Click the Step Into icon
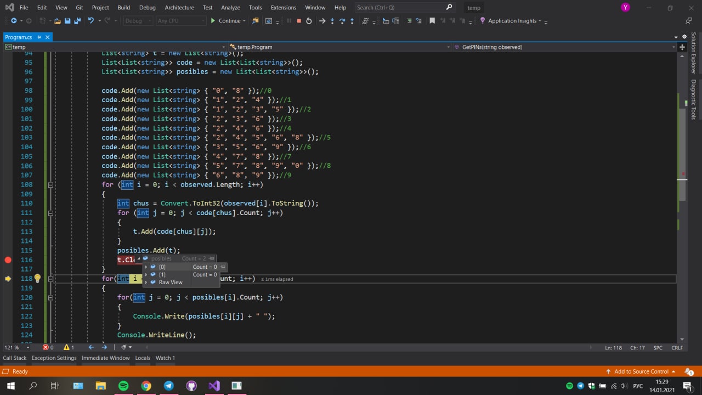This screenshot has height=395, width=702. point(332,21)
